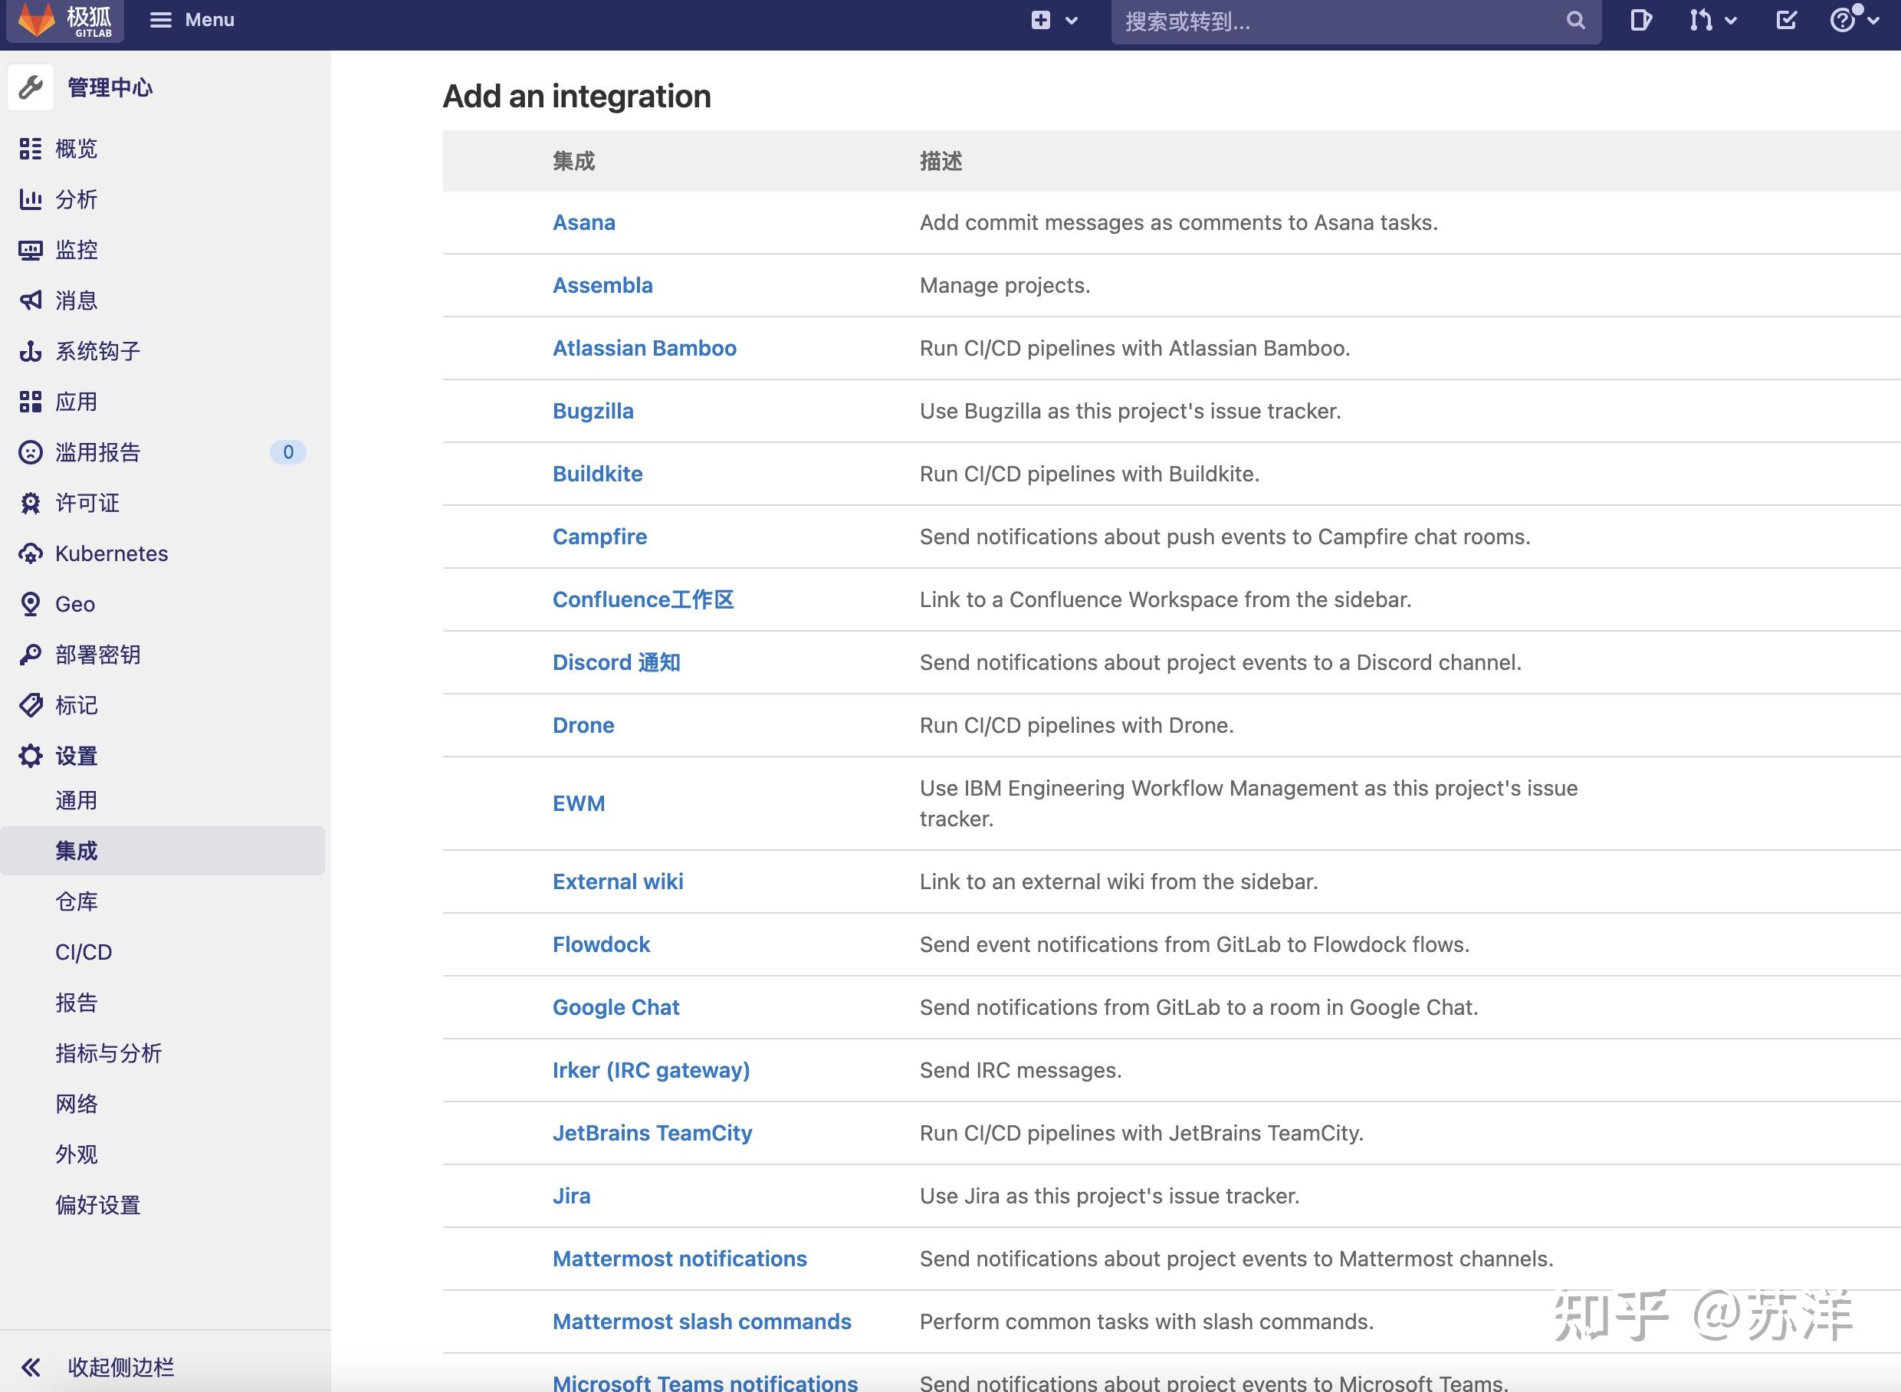
Task: Open the Jira integration link
Action: coord(571,1196)
